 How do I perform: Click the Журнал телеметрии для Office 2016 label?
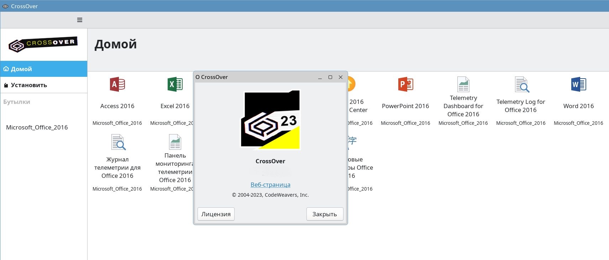pyautogui.click(x=117, y=168)
